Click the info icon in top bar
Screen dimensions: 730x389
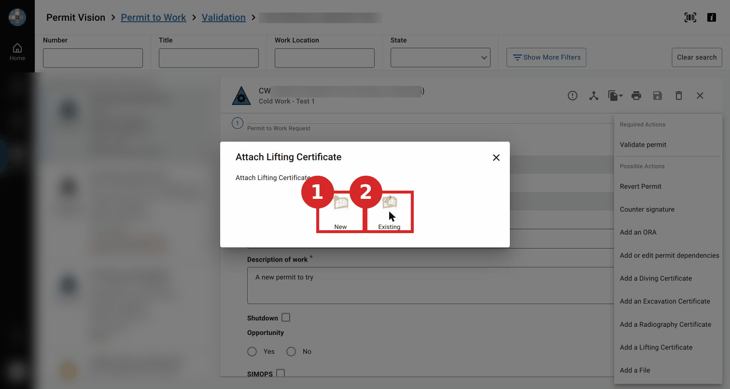coord(711,17)
